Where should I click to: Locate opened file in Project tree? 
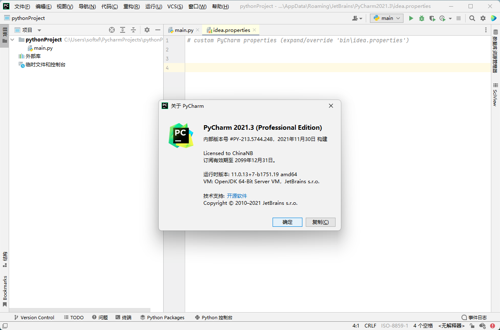(111, 30)
